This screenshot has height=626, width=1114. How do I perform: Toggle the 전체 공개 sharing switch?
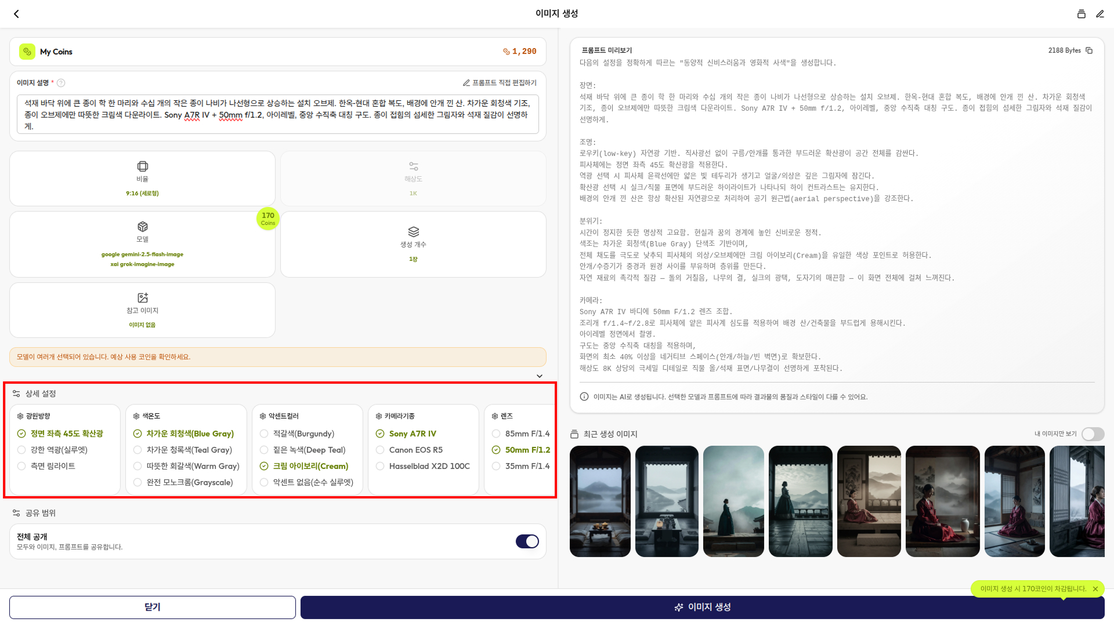[x=527, y=541]
